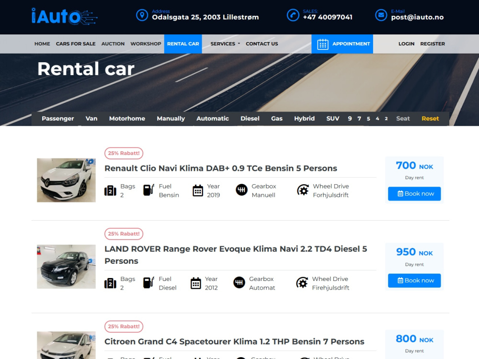Click the 25% Rabatt badge on Renault Clio

[124, 153]
